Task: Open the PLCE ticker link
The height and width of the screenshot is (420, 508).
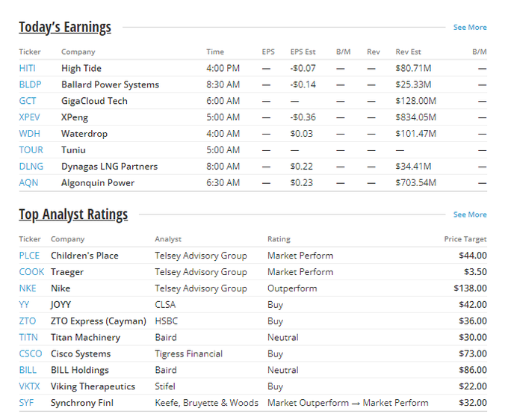Action: pos(30,256)
